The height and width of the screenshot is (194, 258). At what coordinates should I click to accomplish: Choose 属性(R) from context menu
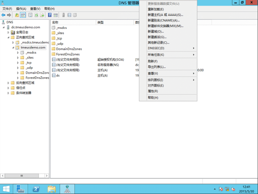coord(168,91)
